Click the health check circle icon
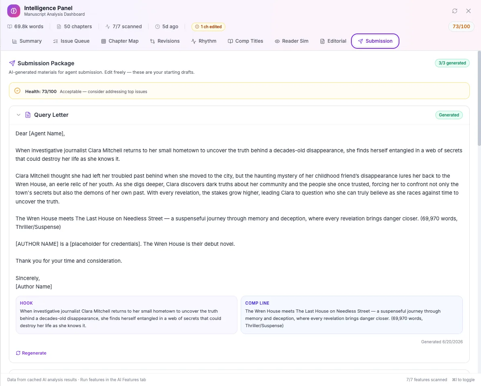This screenshot has height=386, width=481. [17, 91]
